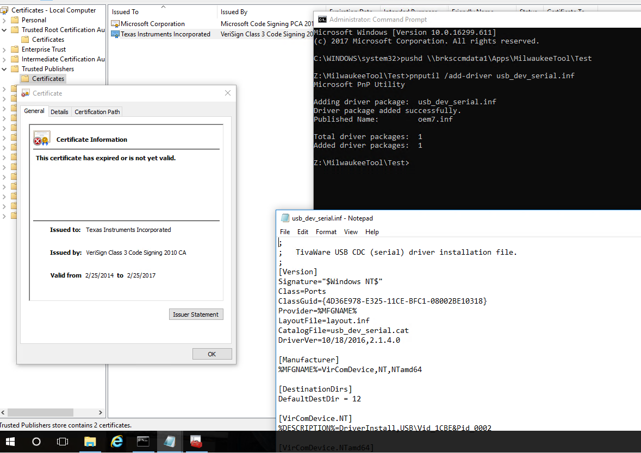Click Trusted Publishers folder icon

coord(15,69)
